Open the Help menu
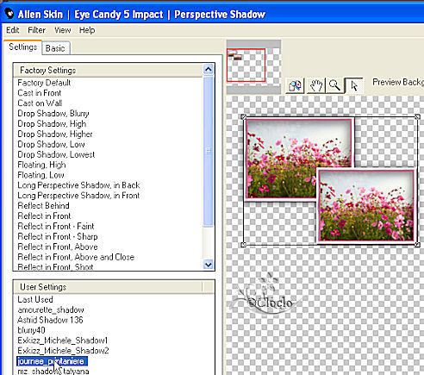Image resolution: width=424 pixels, height=375 pixels. click(87, 30)
